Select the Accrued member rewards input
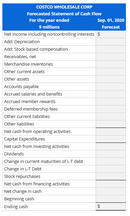 point(111,101)
